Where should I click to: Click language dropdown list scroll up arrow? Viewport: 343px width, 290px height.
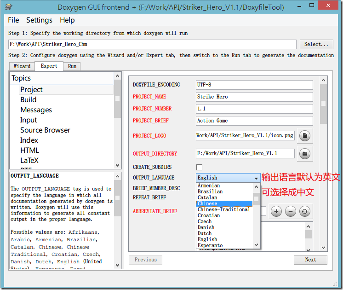(x=257, y=187)
